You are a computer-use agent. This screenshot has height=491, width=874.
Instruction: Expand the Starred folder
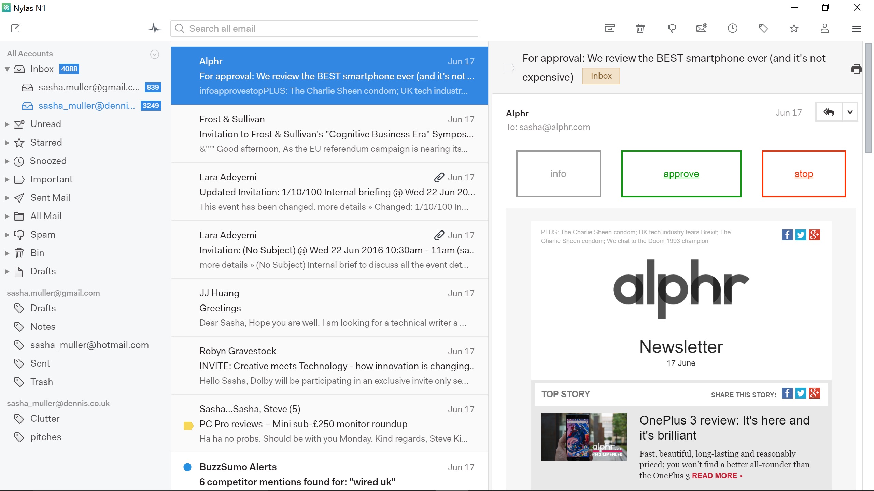(x=7, y=143)
